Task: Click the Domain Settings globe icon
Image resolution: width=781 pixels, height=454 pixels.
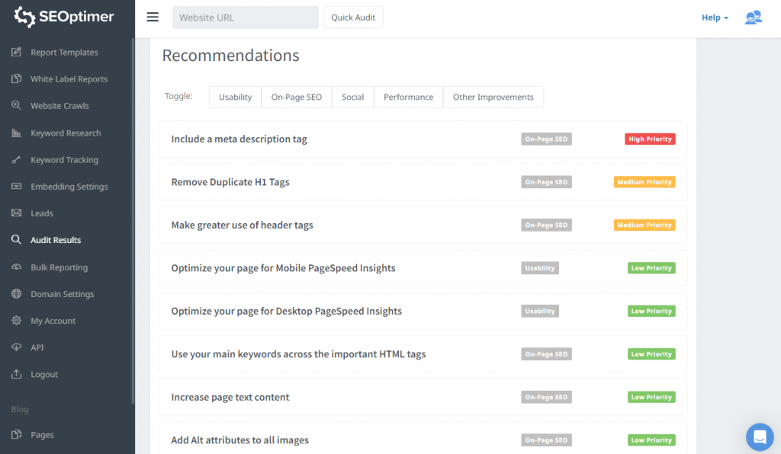Action: (16, 294)
